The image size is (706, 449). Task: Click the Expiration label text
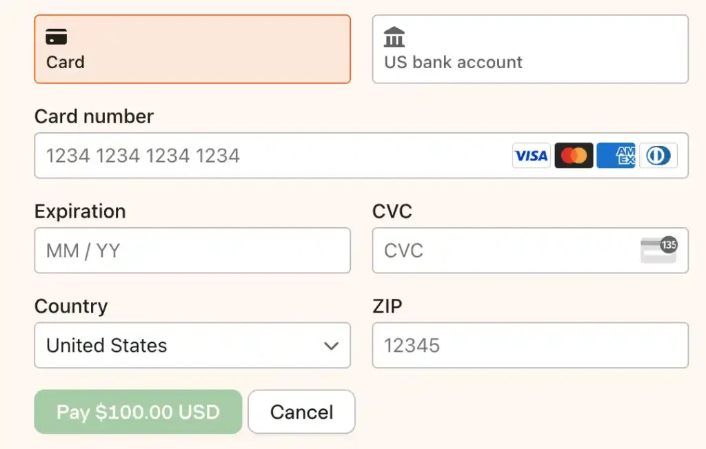(80, 211)
